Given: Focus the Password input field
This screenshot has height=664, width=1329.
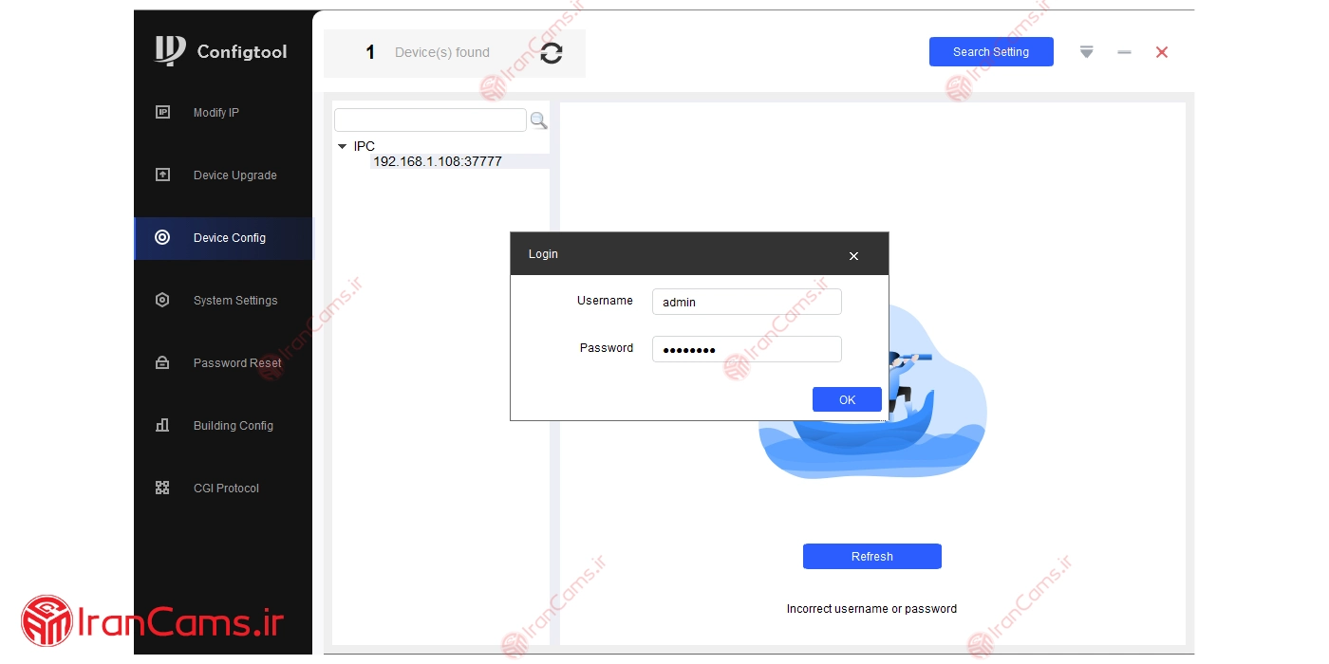Looking at the screenshot, I should click(747, 349).
